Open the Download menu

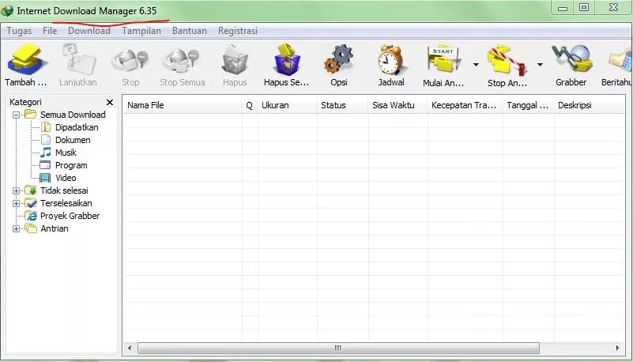(x=89, y=31)
